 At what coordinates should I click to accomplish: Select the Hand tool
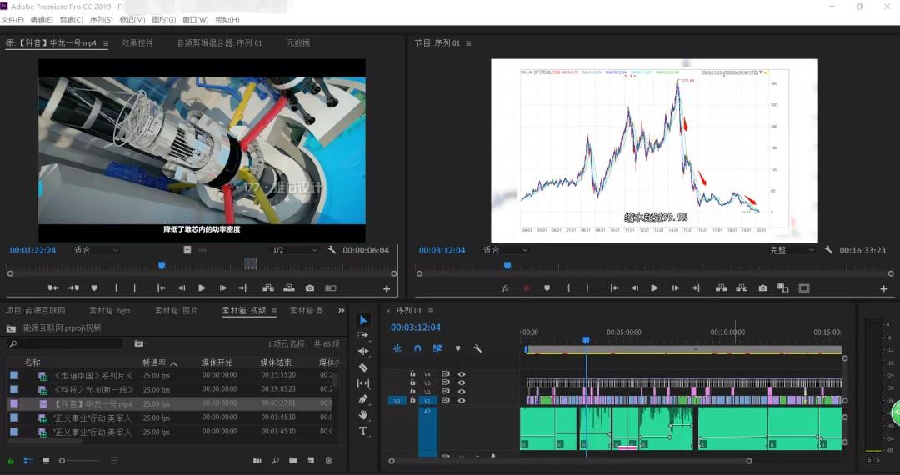tap(363, 415)
